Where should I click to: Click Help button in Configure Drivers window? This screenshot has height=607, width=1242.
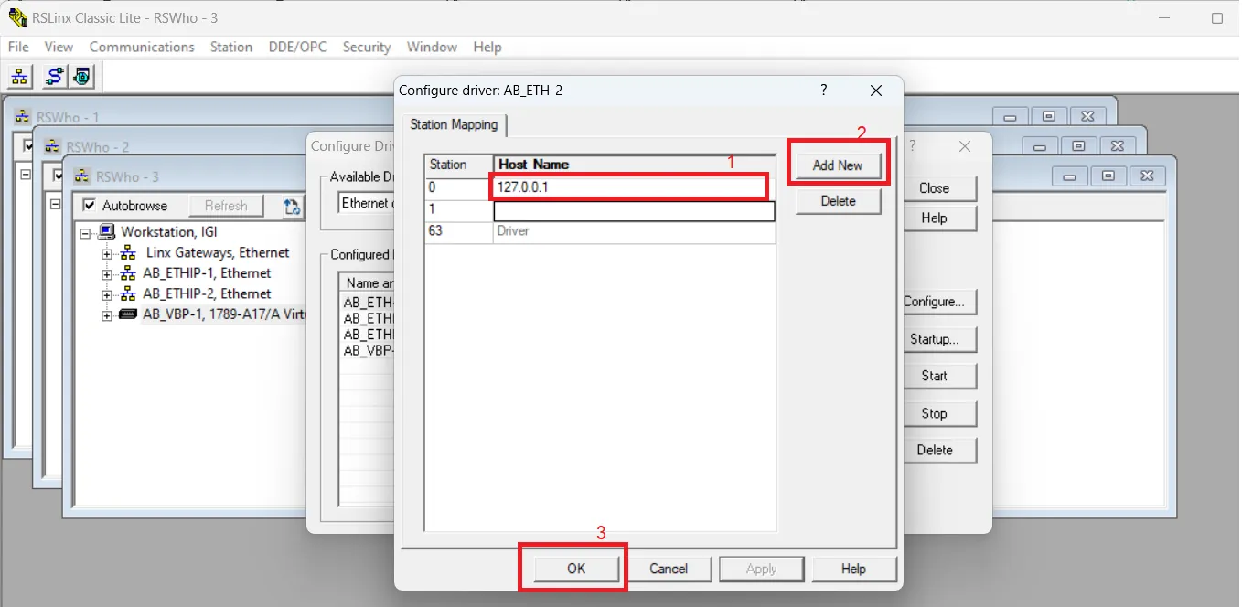(x=934, y=218)
